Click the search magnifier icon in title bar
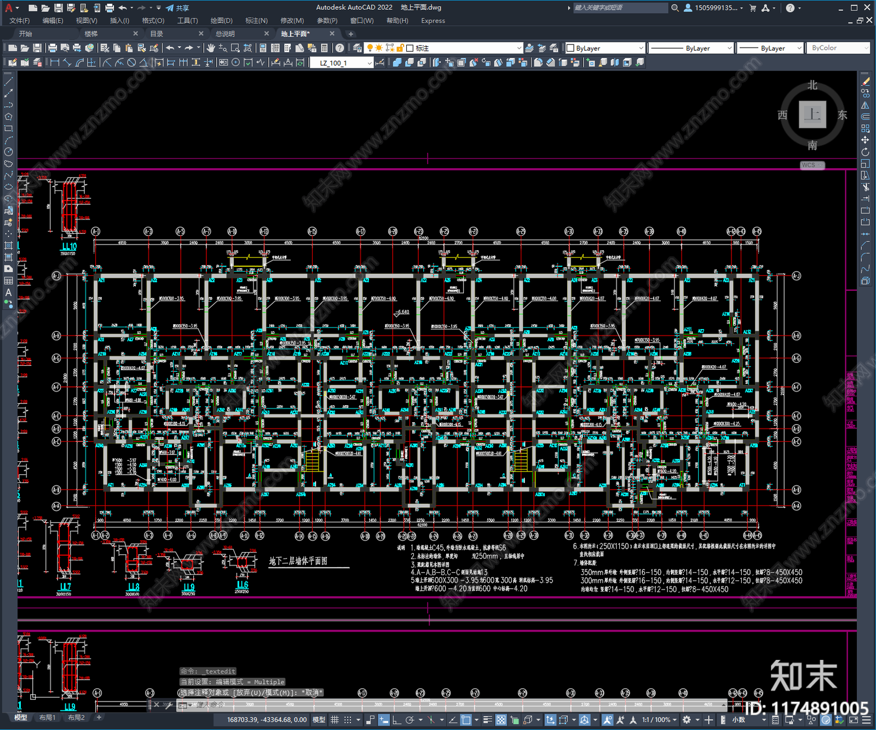 pyautogui.click(x=675, y=8)
